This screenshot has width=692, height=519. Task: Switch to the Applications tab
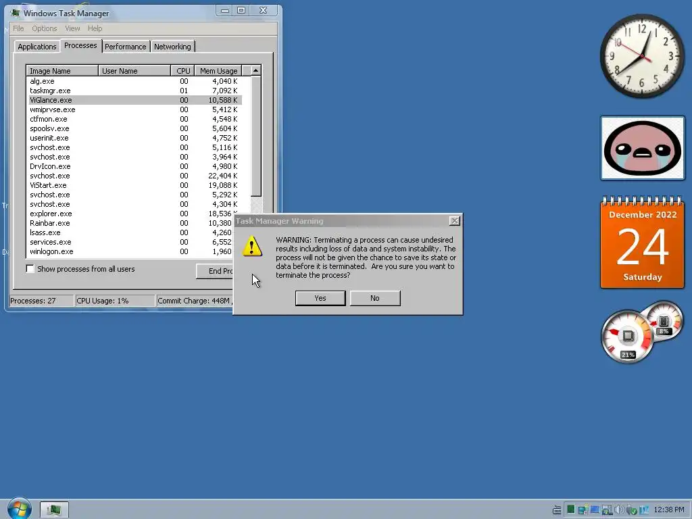tap(36, 47)
